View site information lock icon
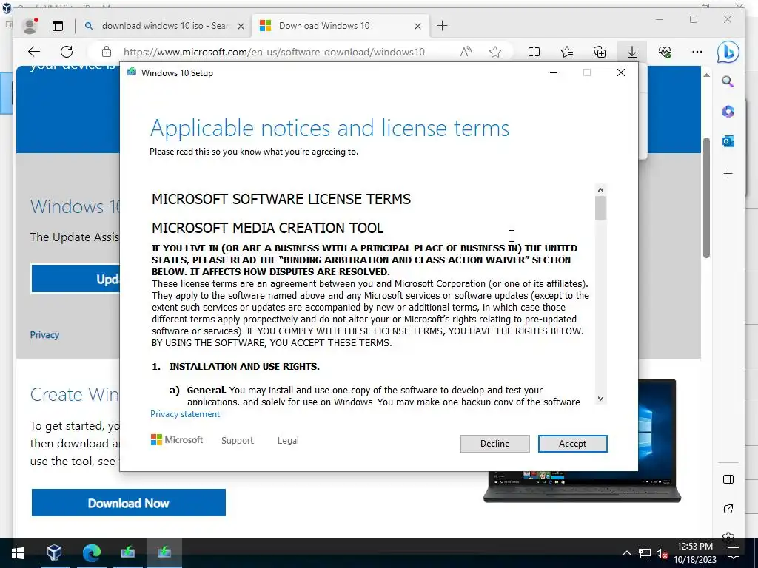The height and width of the screenshot is (568, 758). [107, 52]
